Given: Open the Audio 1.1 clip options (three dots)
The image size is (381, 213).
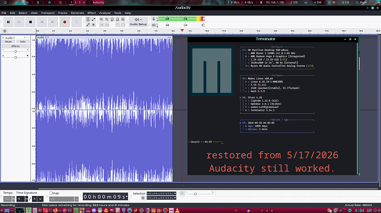Looking at the screenshot, I should click(170, 37).
